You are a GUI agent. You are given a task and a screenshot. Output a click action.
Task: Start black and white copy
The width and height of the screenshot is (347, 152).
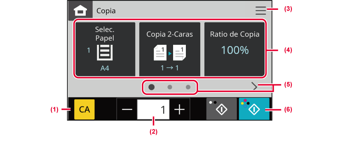coord(222,109)
